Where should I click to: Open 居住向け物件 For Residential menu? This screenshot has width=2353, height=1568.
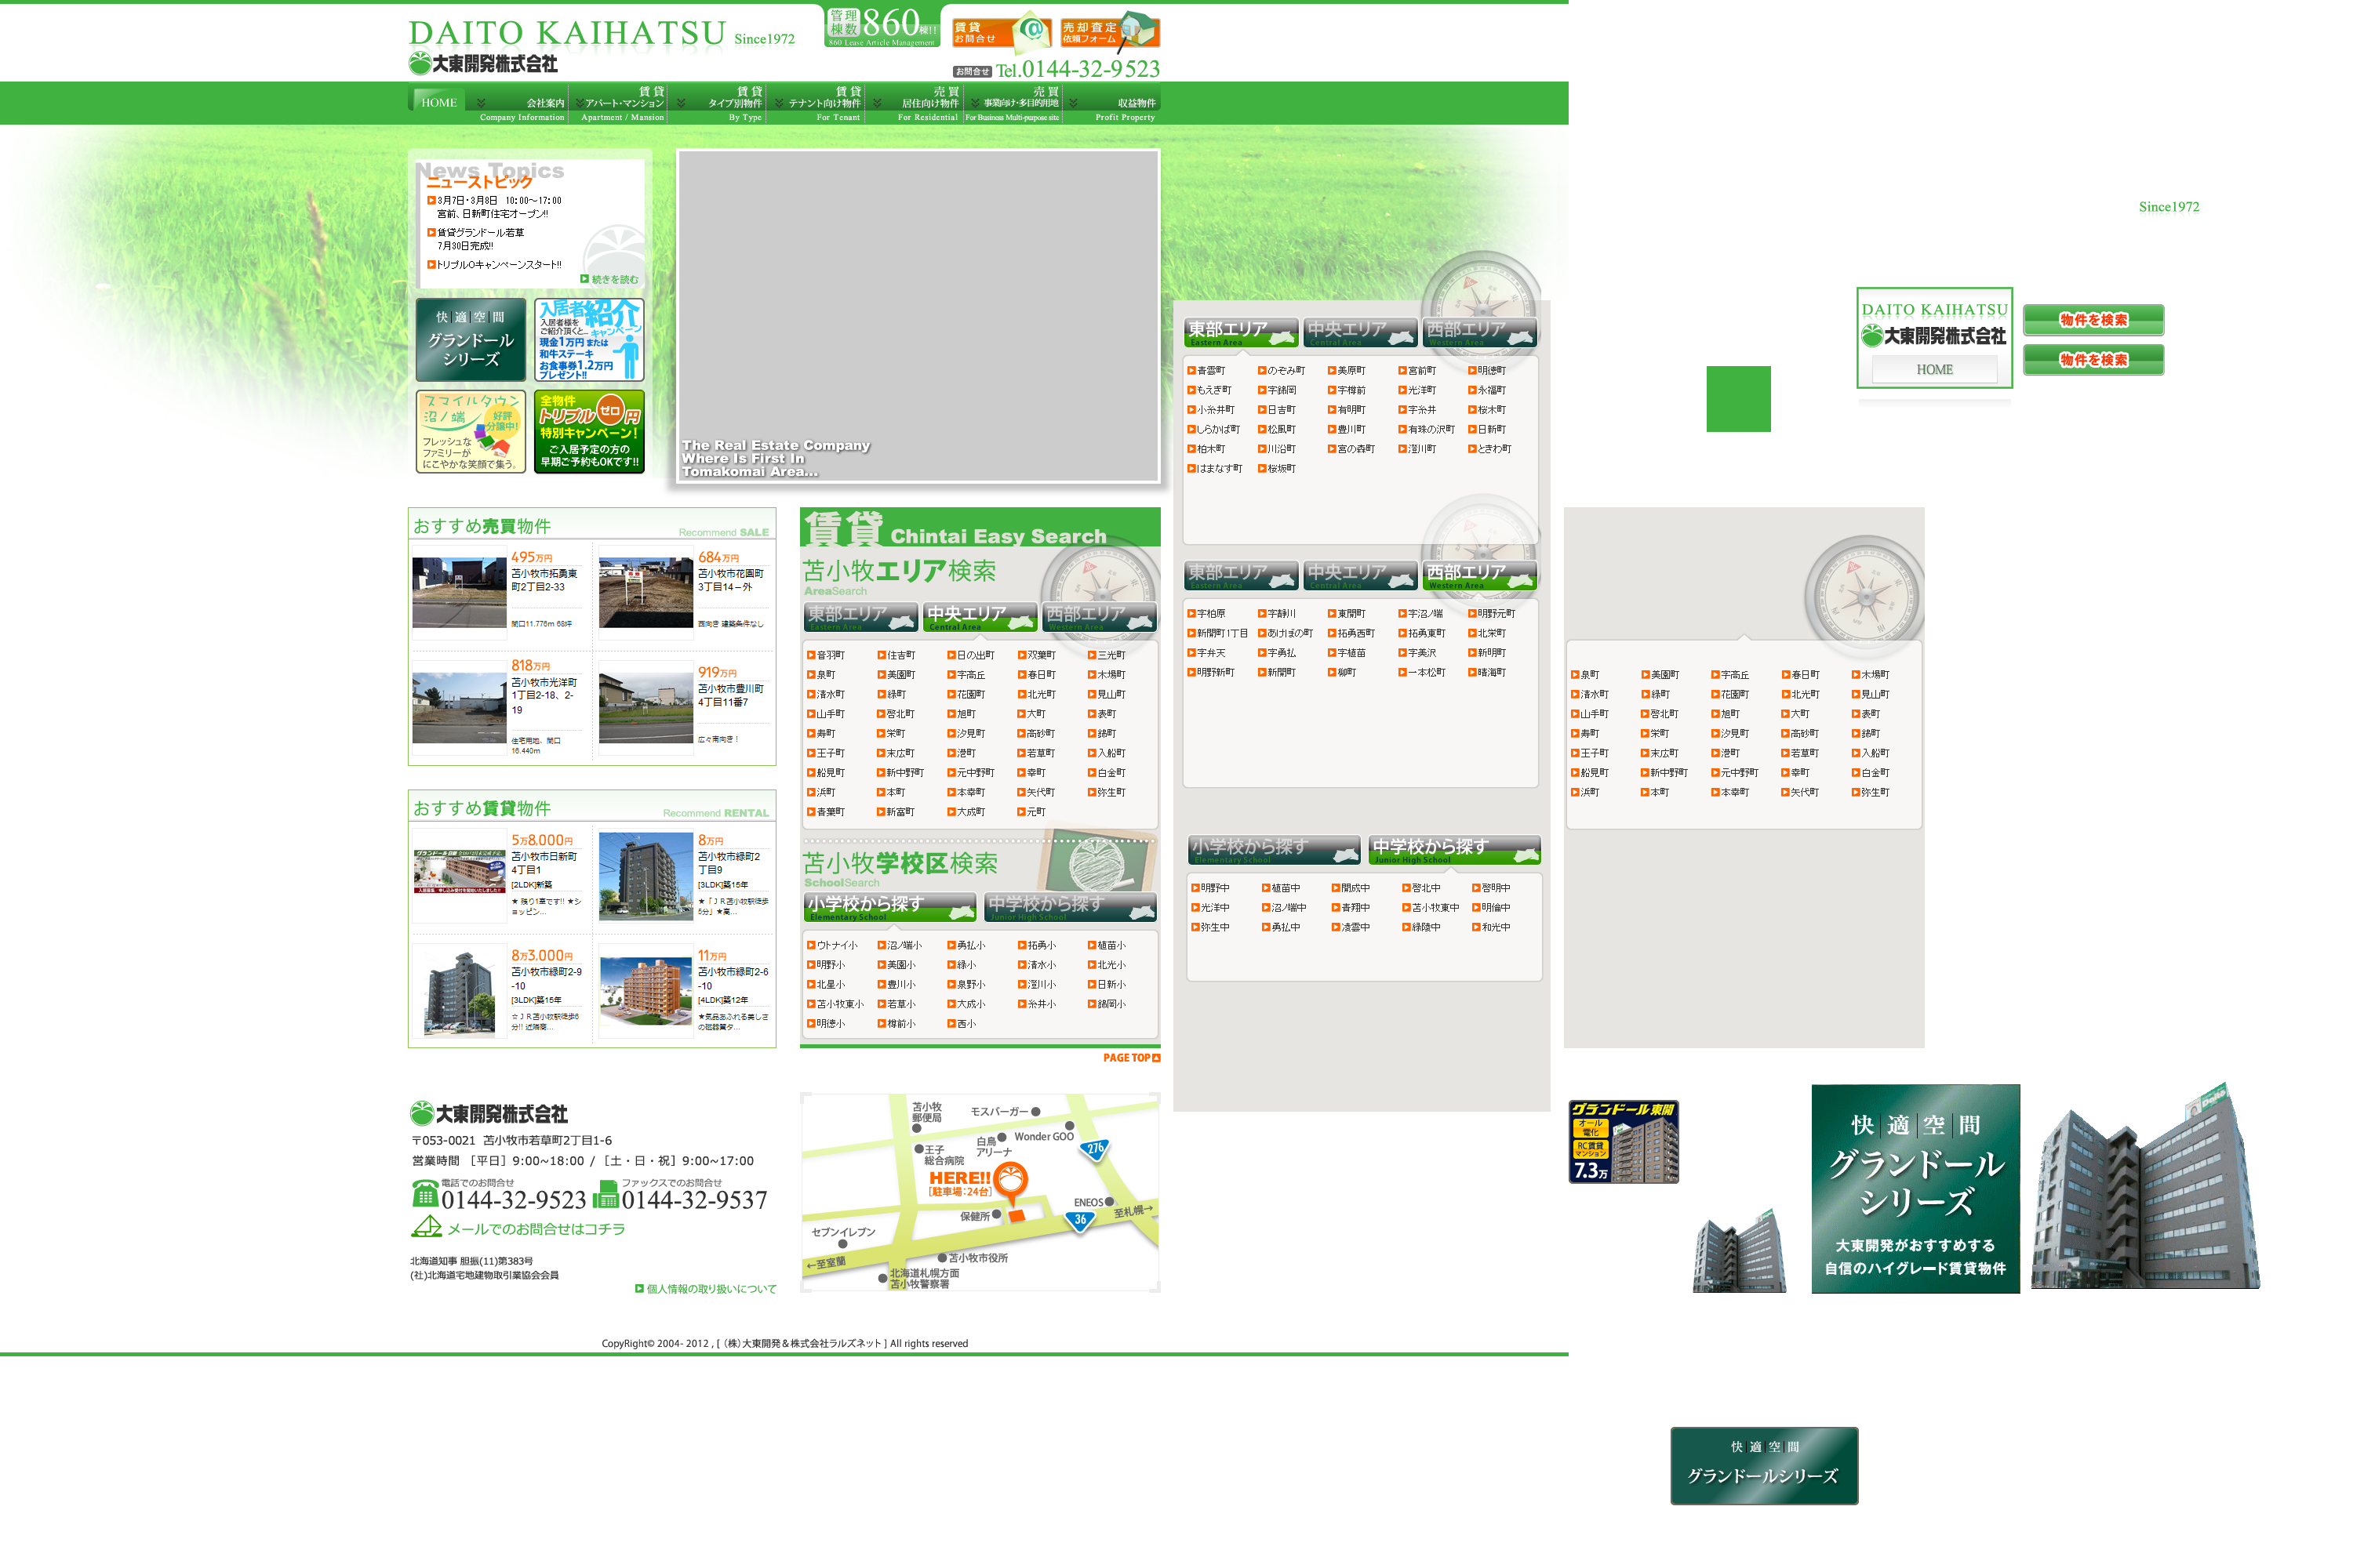915,104
